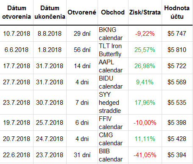The image size is (193, 164).
Task: Click the TLT Iron Butterfly cell
Action: (113, 50)
